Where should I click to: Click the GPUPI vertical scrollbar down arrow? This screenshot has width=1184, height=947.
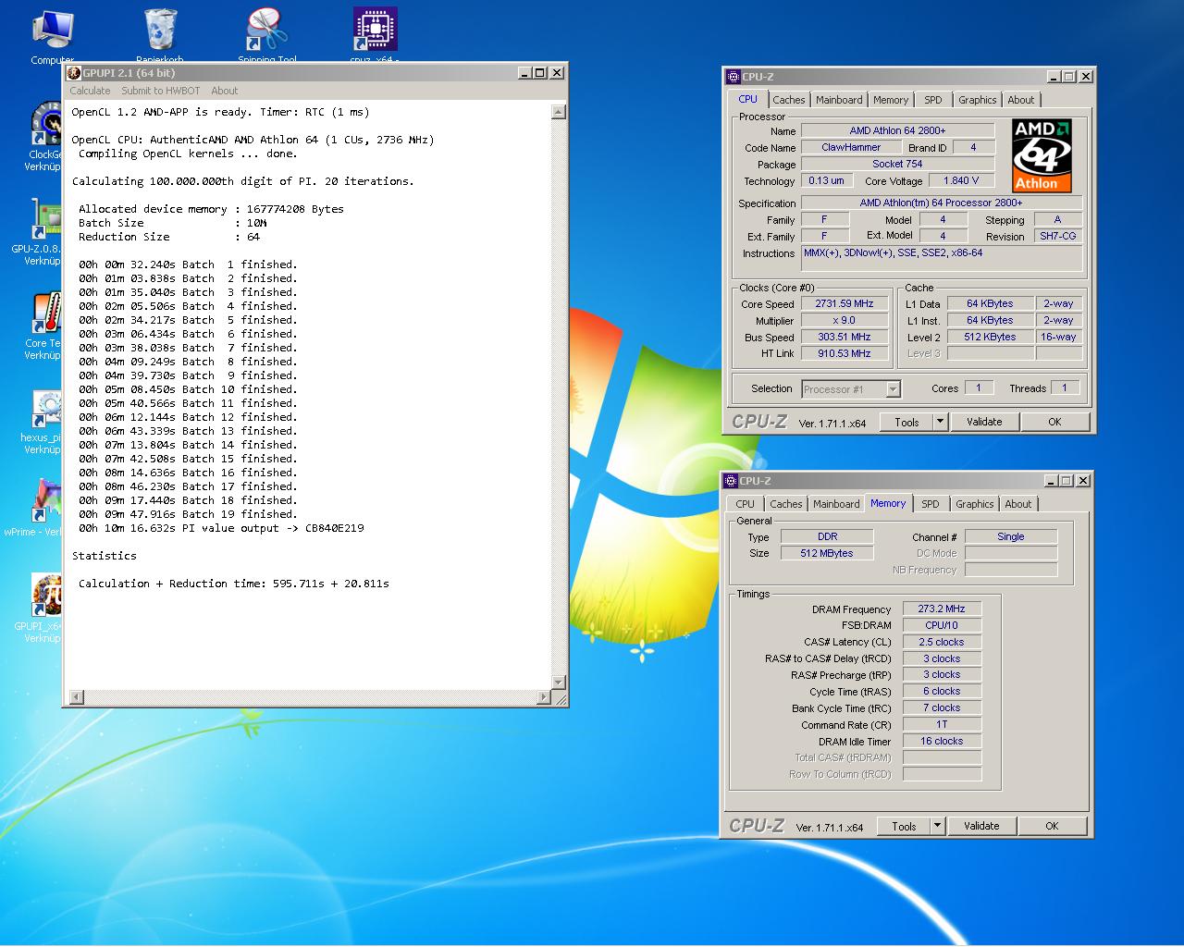(x=558, y=682)
